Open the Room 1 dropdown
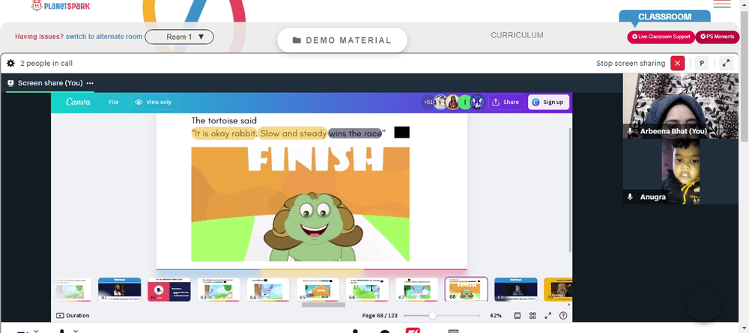The image size is (749, 333). point(179,37)
